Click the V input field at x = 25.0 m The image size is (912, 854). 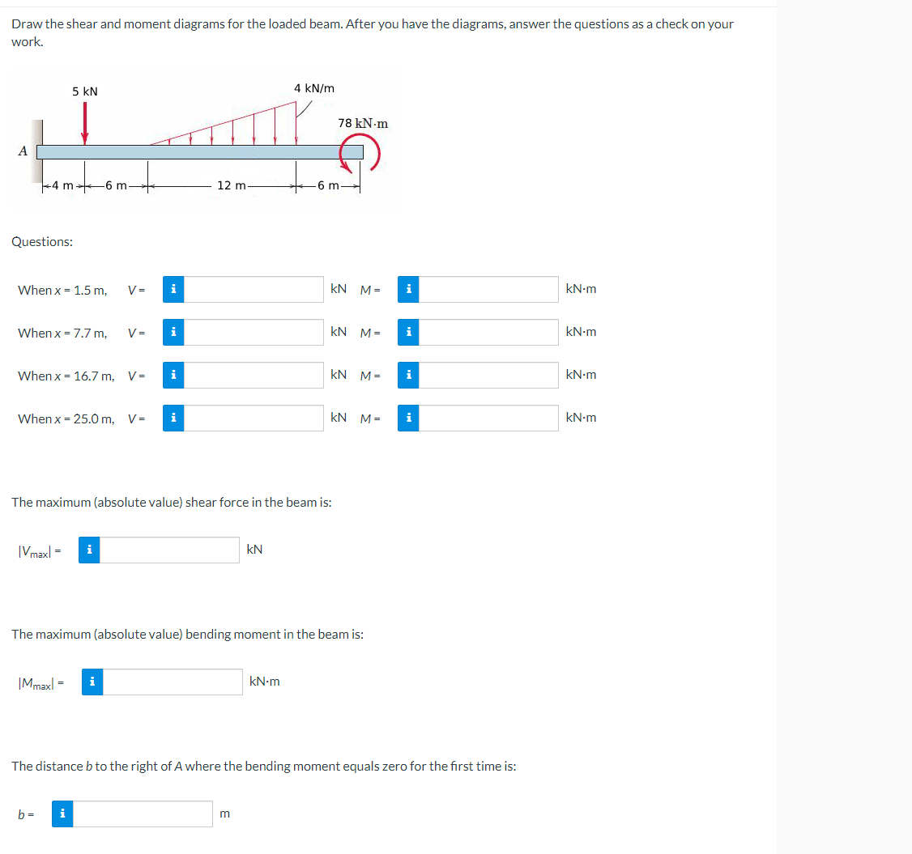click(x=251, y=418)
